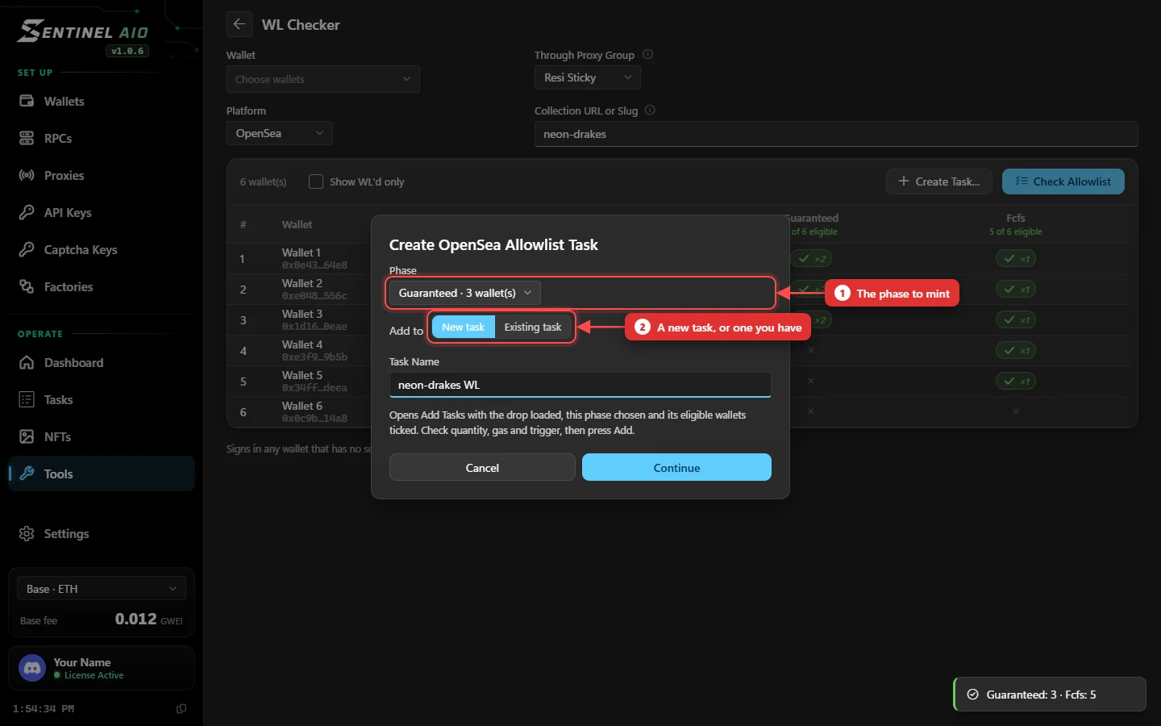Click the Proxies signal icon
The width and height of the screenshot is (1161, 726).
pos(27,176)
